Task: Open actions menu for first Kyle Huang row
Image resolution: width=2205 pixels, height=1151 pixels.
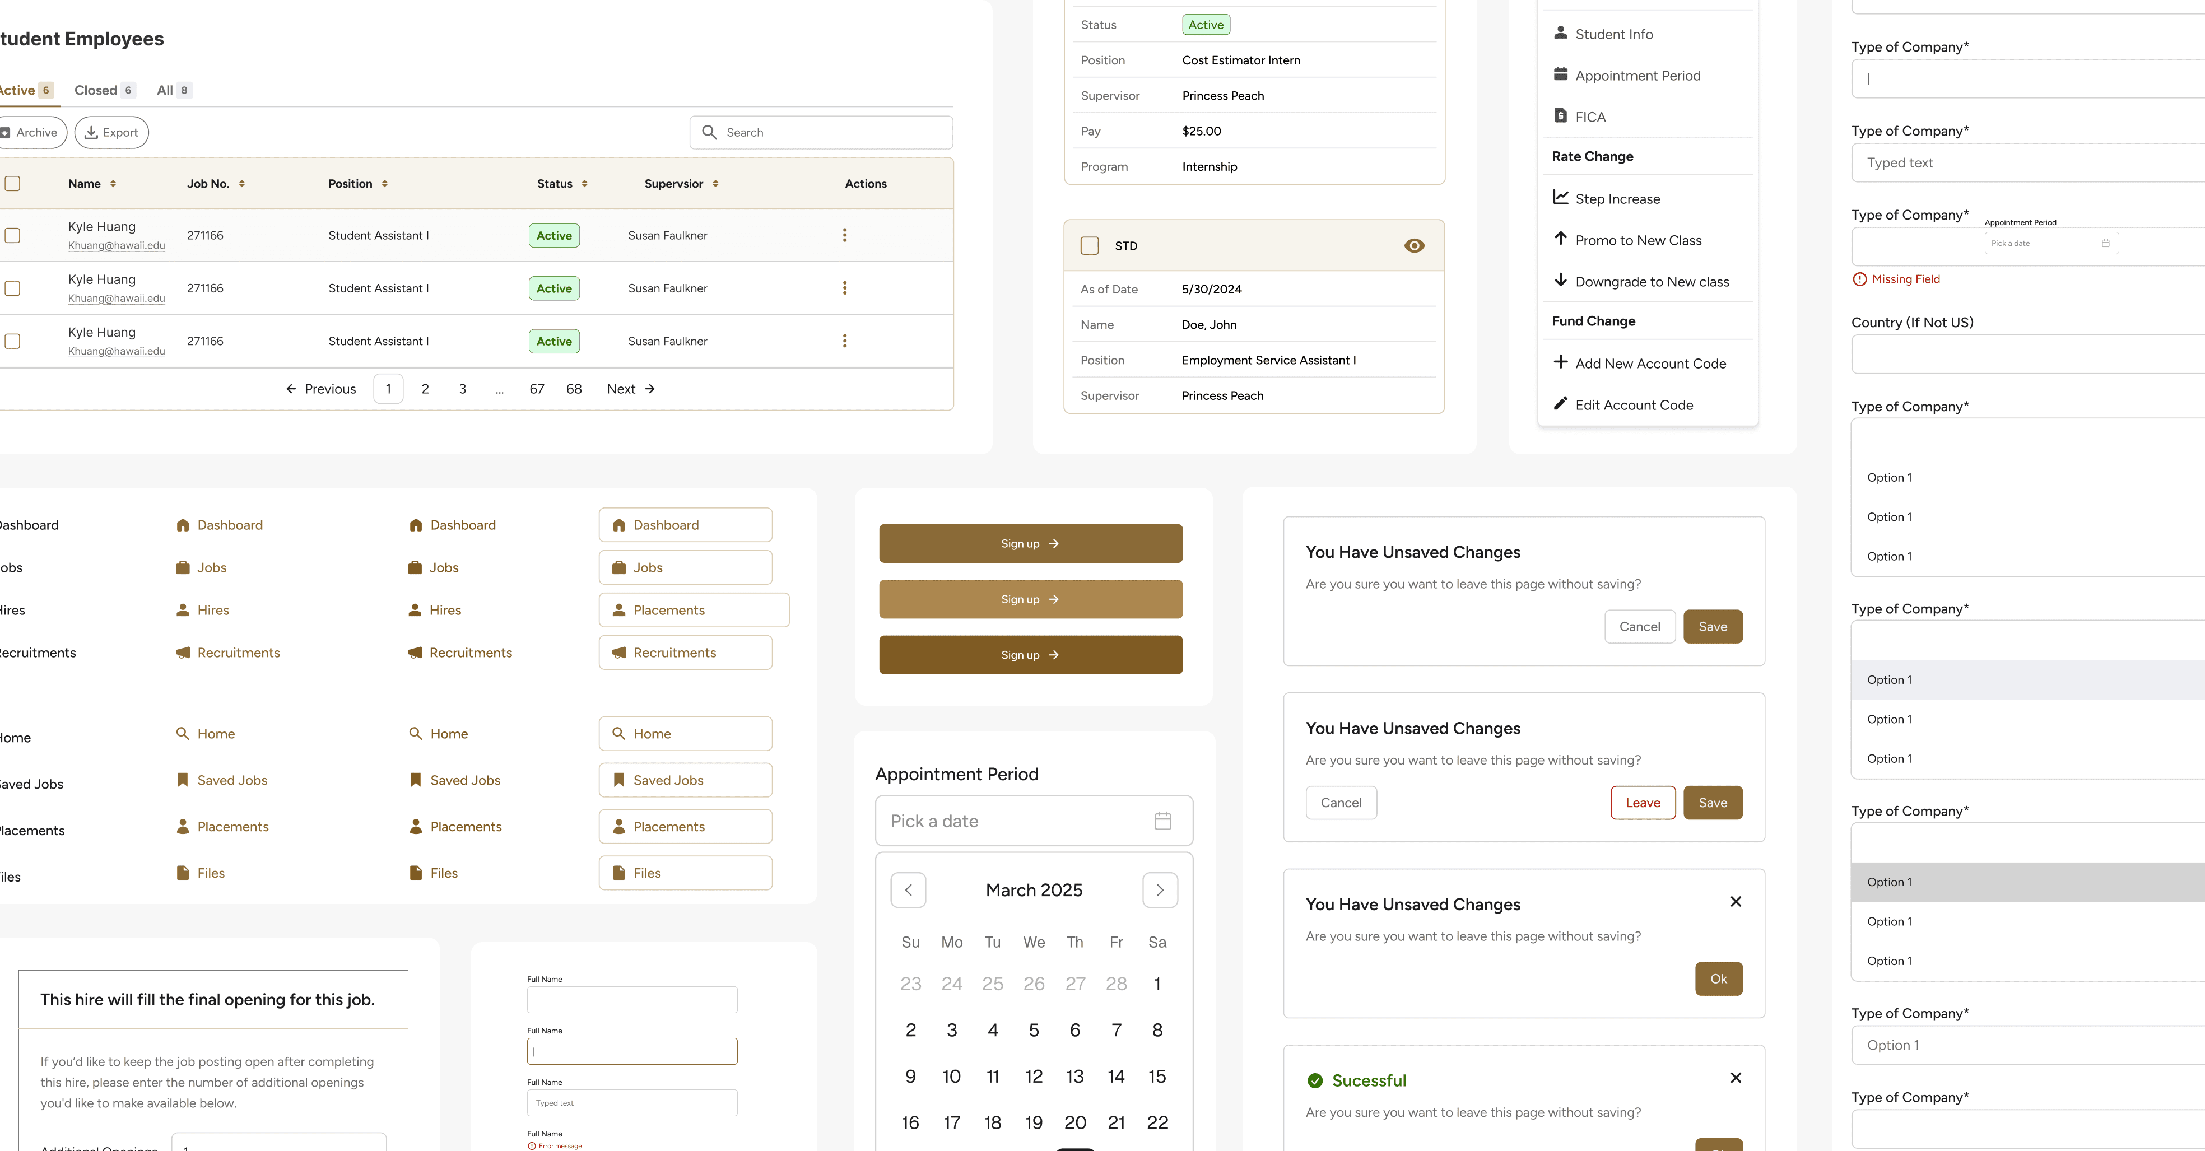Action: [x=844, y=235]
